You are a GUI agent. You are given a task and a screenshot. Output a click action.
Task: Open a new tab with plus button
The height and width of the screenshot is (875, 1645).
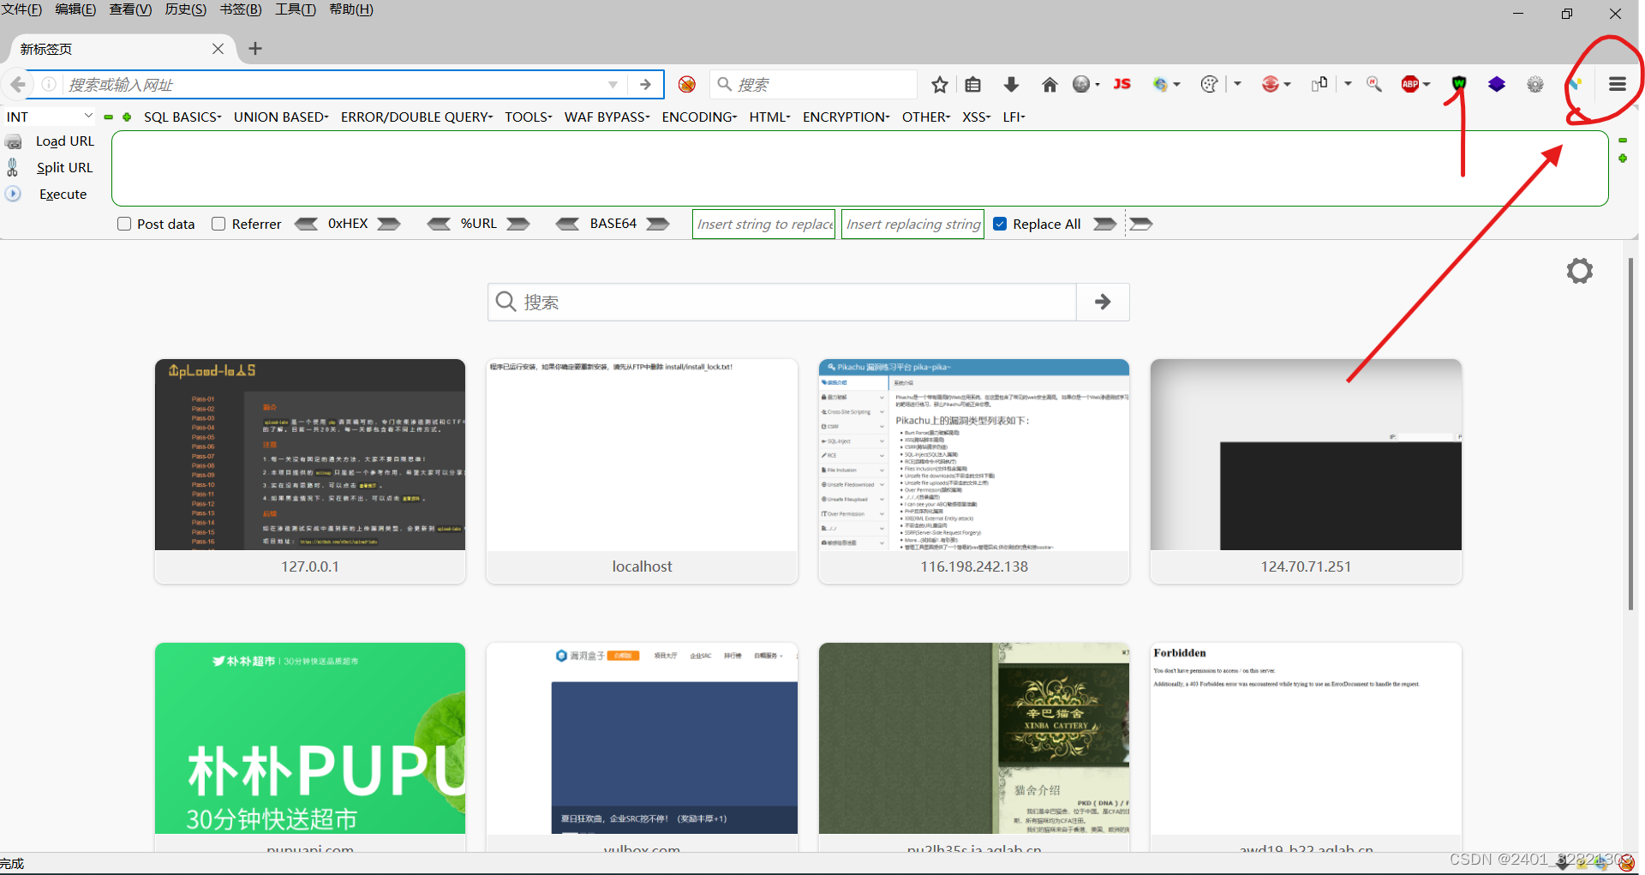254,49
